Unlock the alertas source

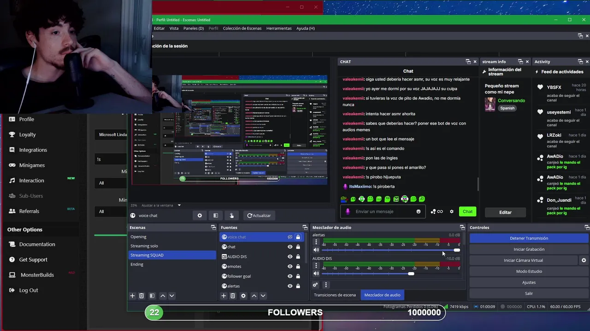(298, 286)
